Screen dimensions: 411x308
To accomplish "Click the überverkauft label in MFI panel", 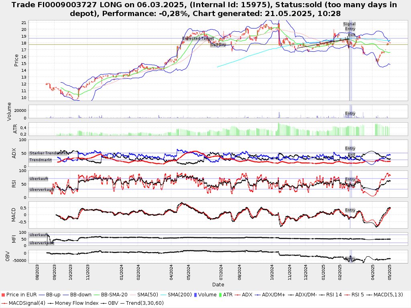I will (x=41, y=243).
